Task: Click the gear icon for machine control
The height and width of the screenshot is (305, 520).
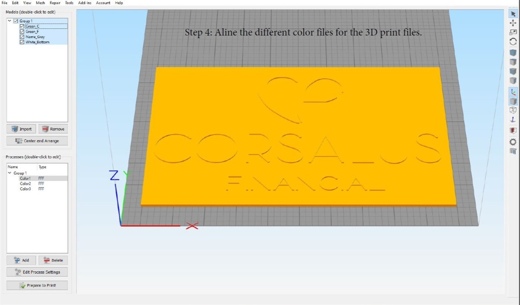Action: coord(513,142)
